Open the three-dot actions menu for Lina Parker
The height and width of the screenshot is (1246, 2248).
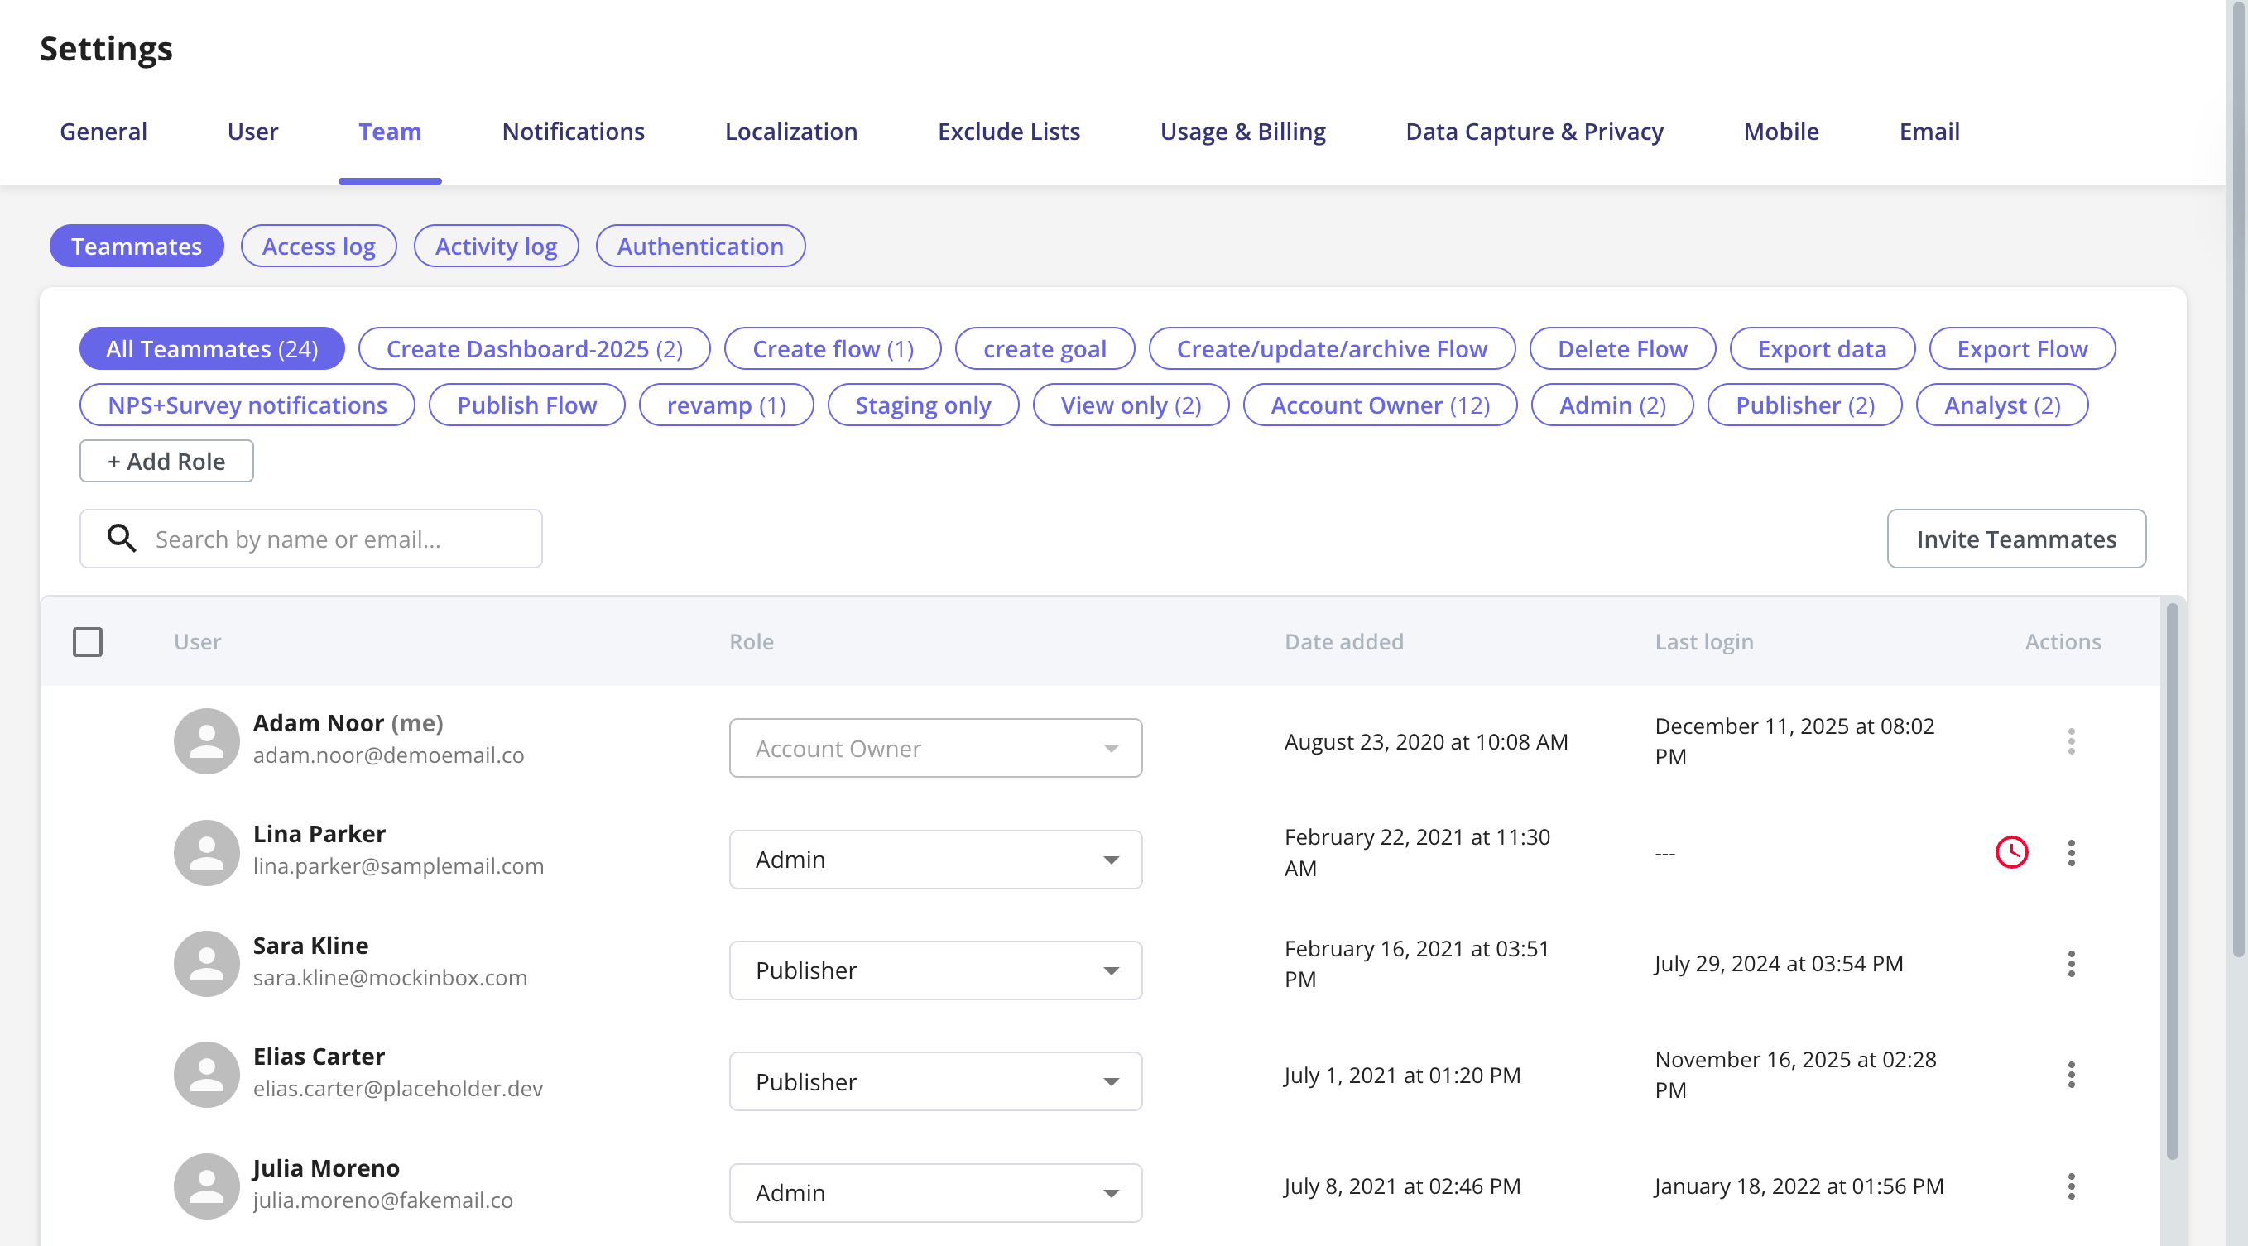point(2071,852)
